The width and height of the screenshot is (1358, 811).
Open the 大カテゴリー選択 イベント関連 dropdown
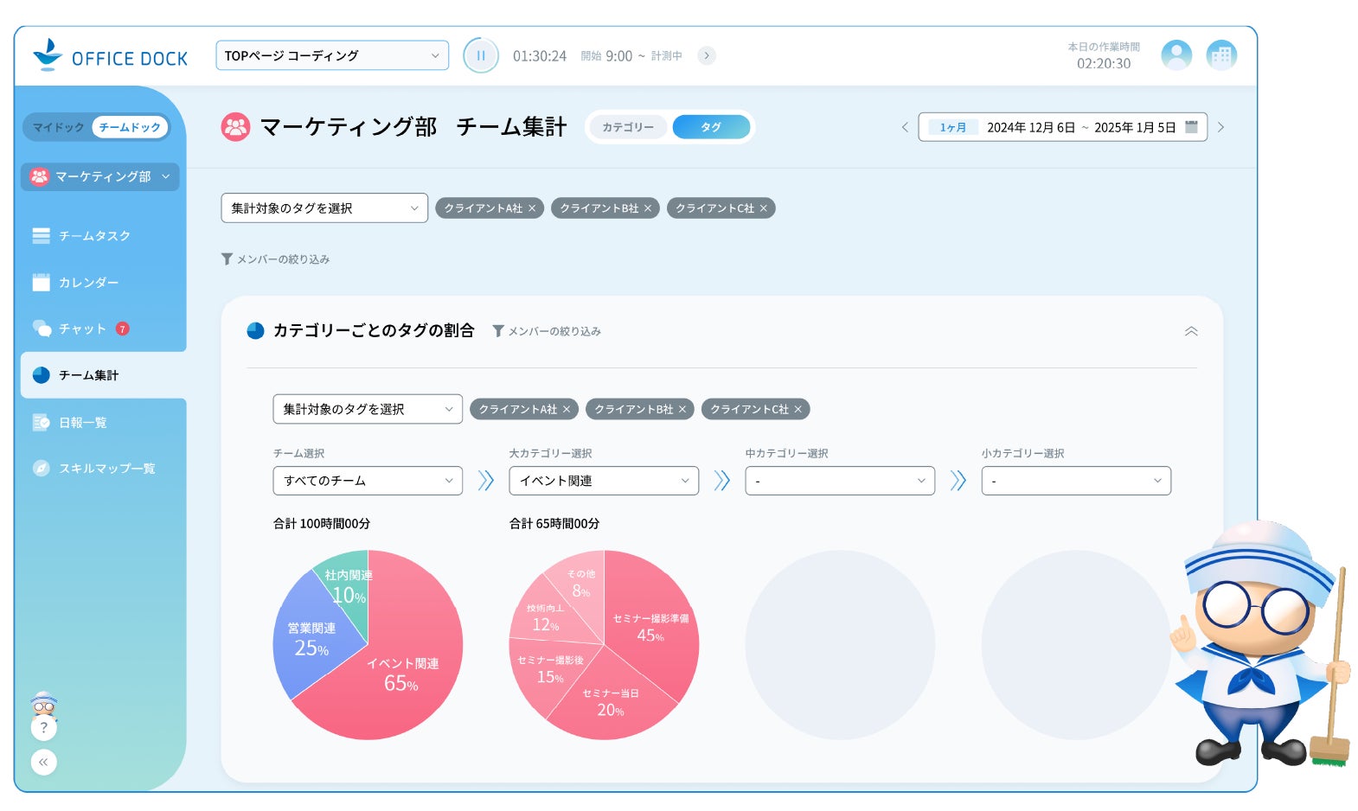click(604, 481)
